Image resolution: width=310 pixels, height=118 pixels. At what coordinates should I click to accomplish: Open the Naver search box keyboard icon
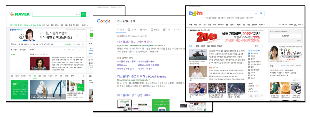click(x=76, y=14)
